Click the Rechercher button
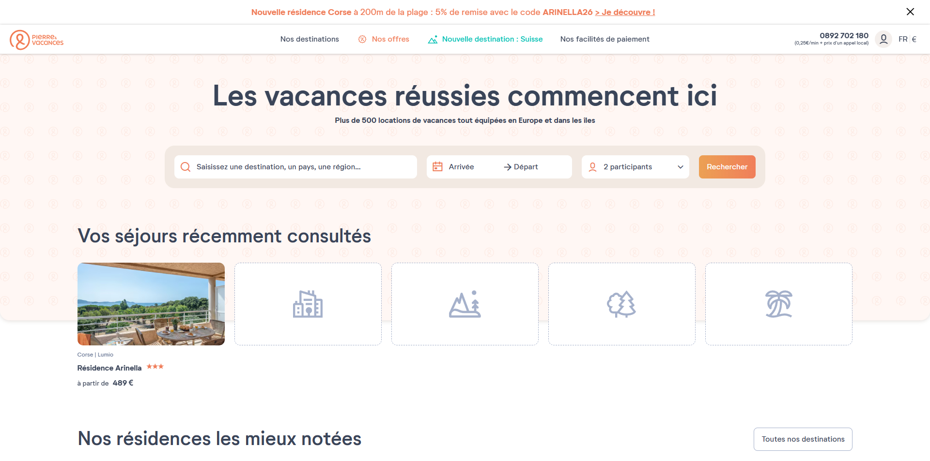The height and width of the screenshot is (461, 930). pos(727,167)
